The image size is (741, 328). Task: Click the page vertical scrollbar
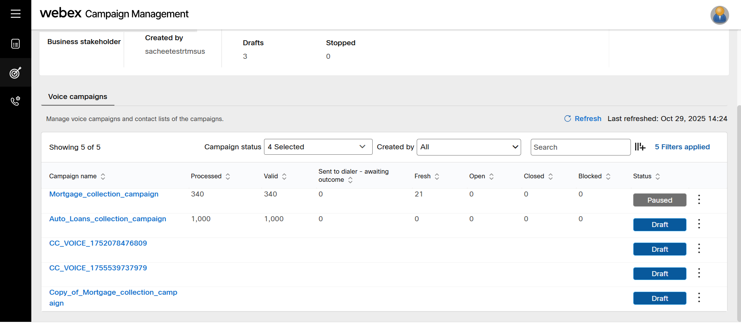739,213
